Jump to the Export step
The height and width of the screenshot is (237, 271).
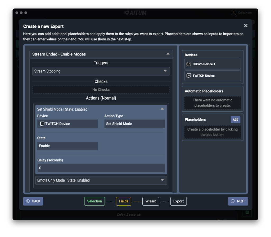click(x=178, y=201)
